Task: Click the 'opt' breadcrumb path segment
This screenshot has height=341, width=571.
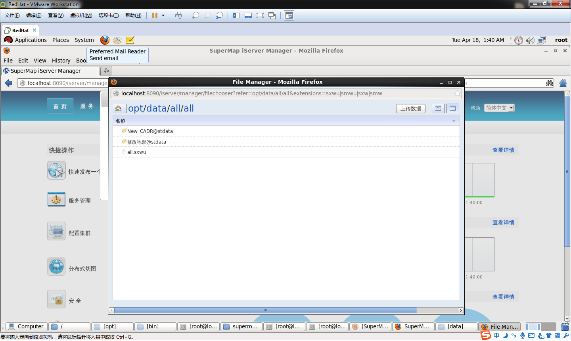Action: [135, 108]
